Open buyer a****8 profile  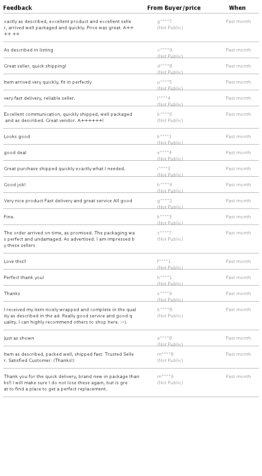[164, 338]
